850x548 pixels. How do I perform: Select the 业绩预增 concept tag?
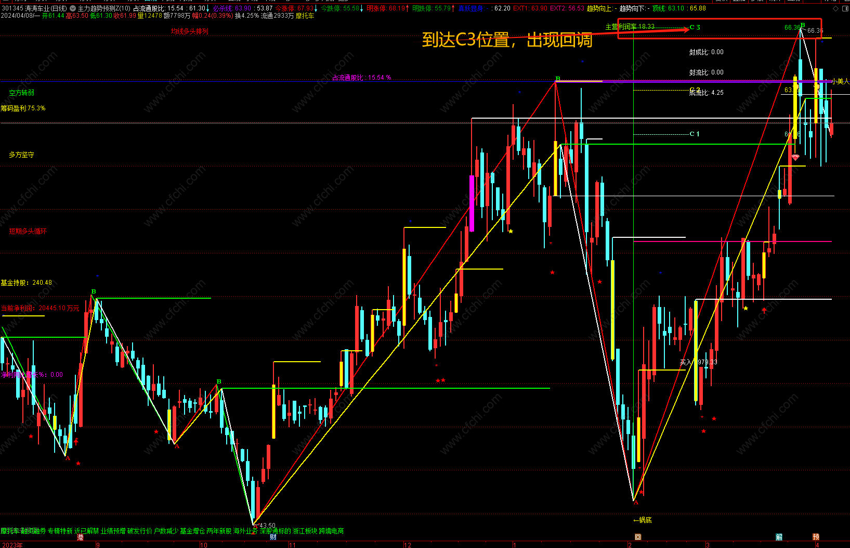point(113,531)
